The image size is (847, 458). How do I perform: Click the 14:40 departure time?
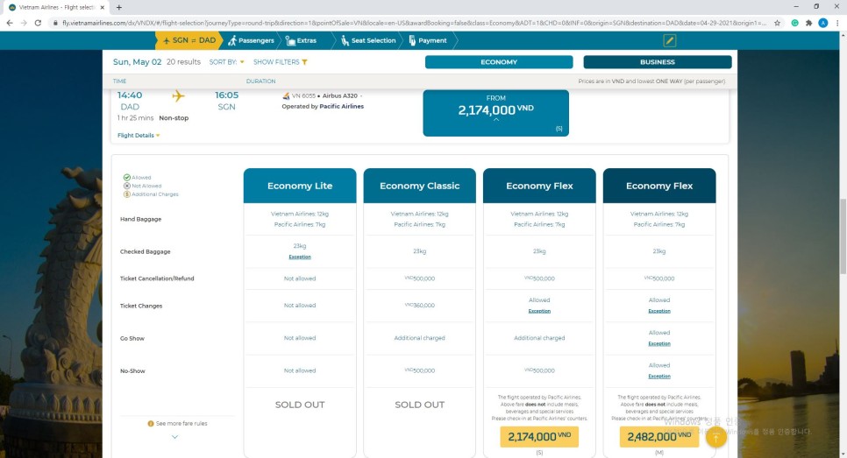(130, 95)
